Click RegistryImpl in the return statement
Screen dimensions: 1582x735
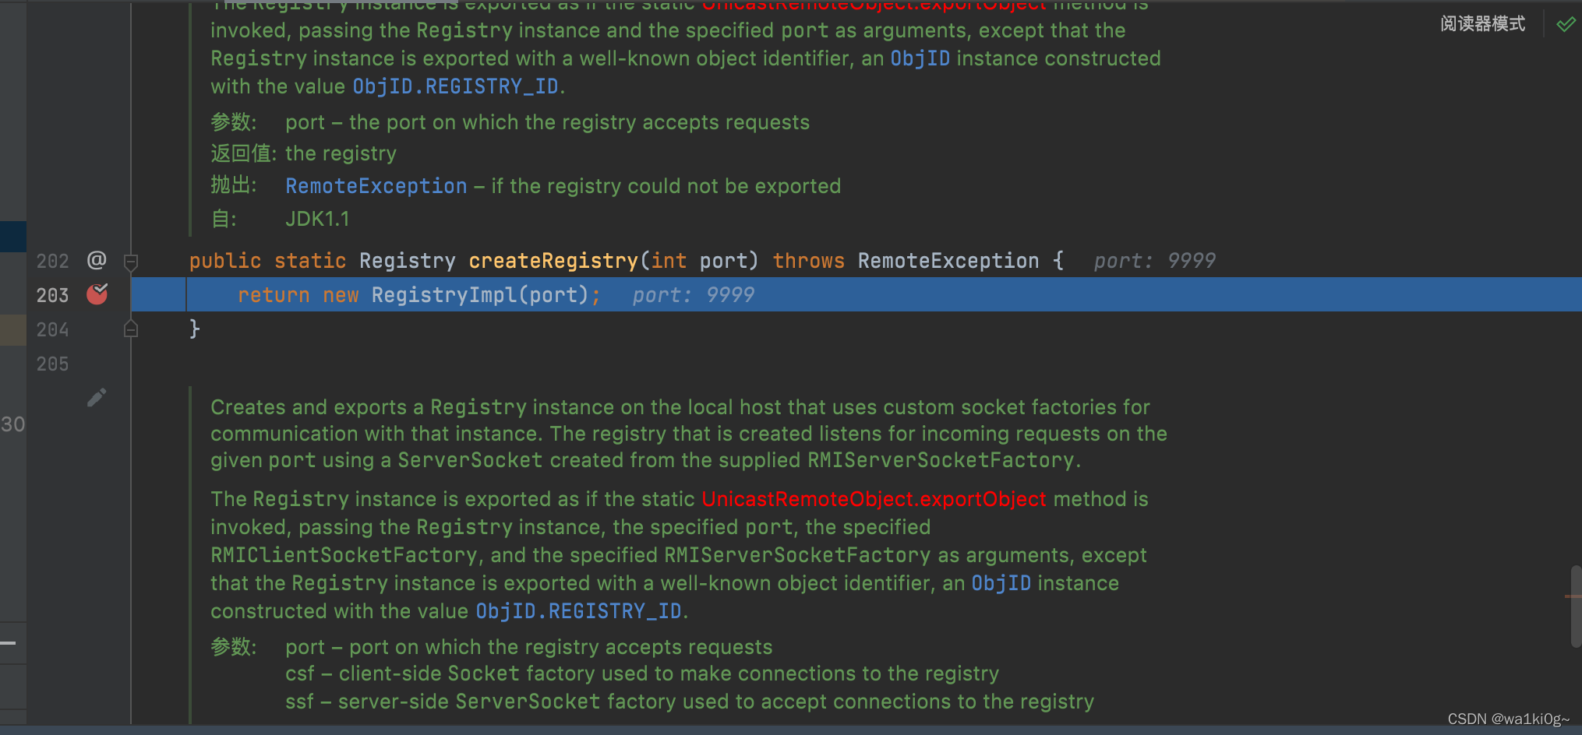tap(444, 295)
